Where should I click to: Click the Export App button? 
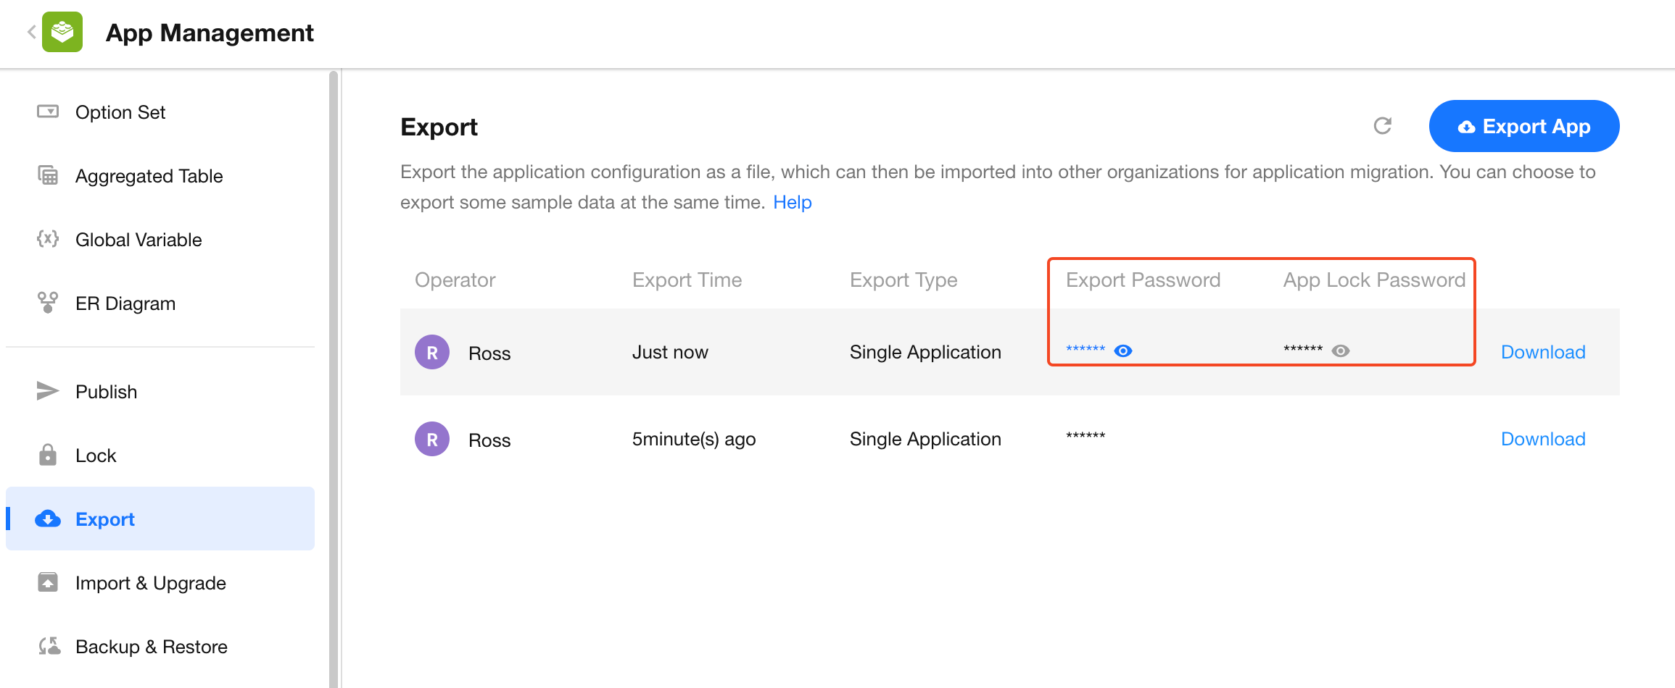click(1523, 126)
